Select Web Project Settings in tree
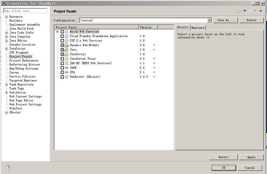267x174 pixels. click(x=25, y=105)
